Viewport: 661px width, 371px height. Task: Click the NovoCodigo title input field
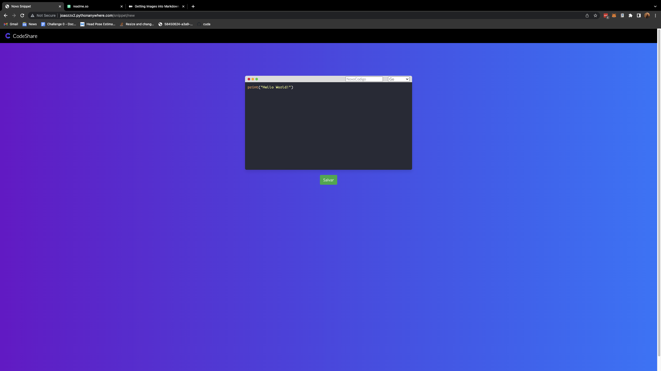click(x=364, y=79)
